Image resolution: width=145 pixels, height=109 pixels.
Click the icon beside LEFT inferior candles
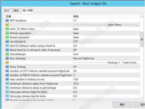[x=7, y=71]
